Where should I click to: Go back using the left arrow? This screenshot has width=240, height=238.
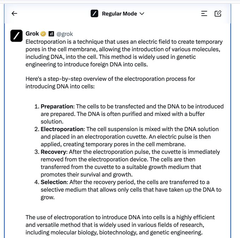tap(14, 13)
